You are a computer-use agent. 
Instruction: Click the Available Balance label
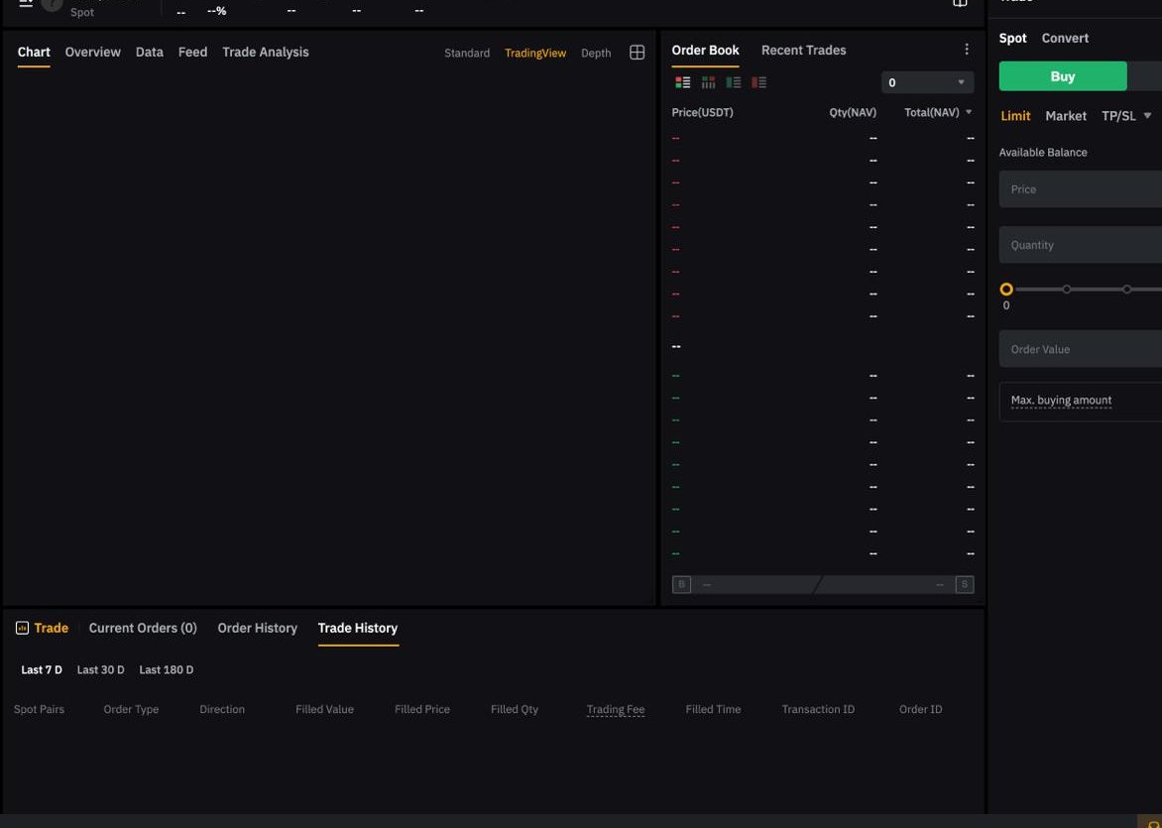(x=1043, y=152)
